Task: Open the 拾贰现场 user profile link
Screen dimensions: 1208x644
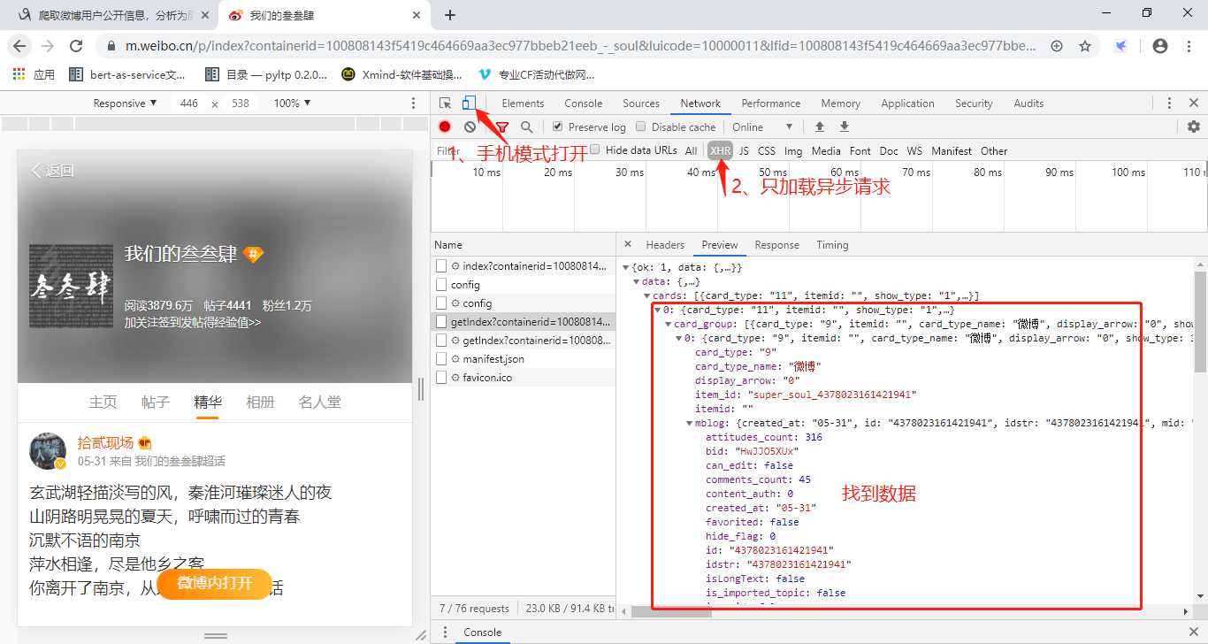Action: tap(105, 443)
